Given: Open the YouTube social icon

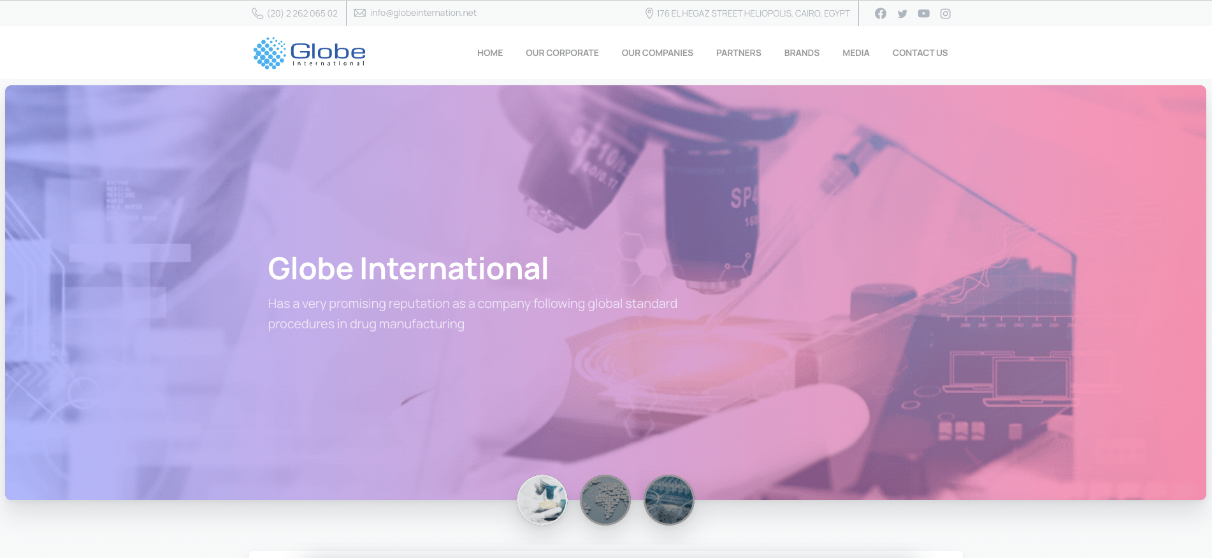Looking at the screenshot, I should click(x=923, y=13).
